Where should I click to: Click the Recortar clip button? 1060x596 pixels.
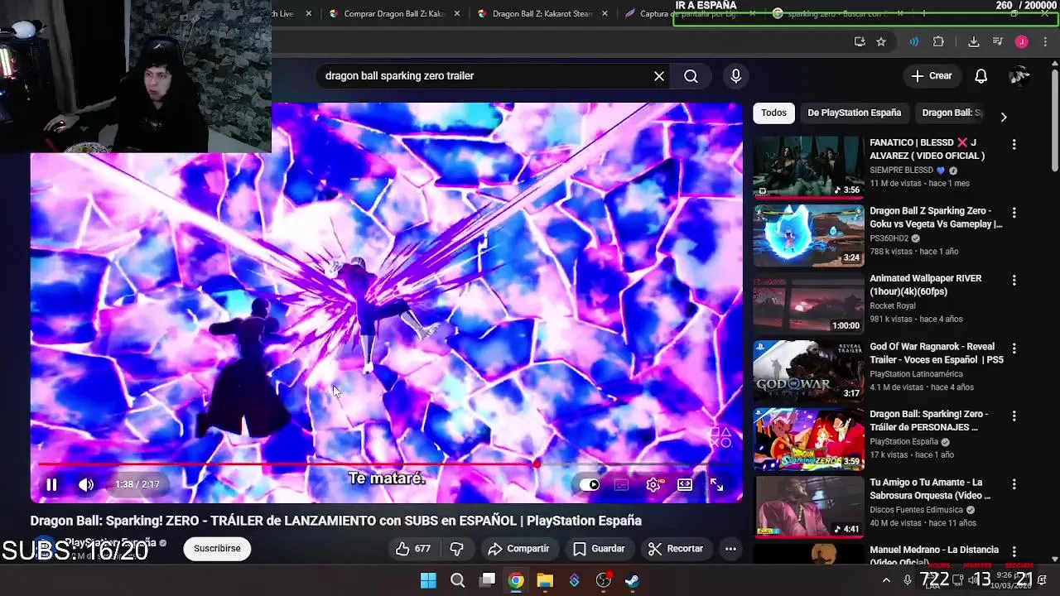(676, 549)
